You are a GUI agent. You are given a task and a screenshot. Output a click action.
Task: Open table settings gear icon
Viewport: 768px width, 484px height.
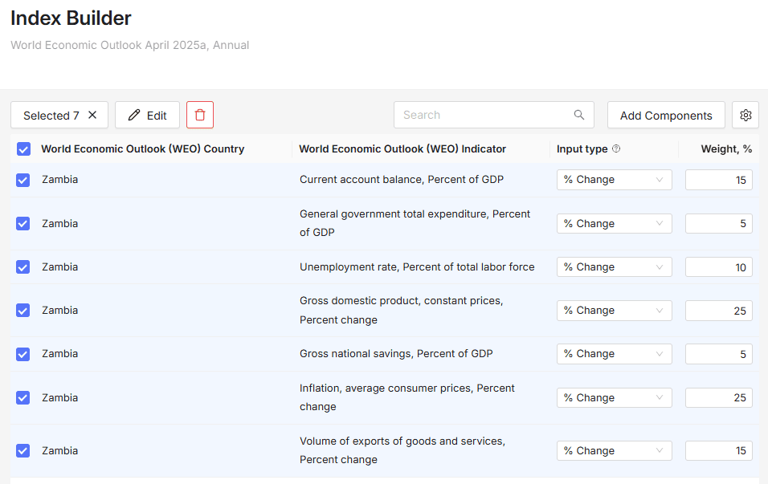click(x=746, y=115)
